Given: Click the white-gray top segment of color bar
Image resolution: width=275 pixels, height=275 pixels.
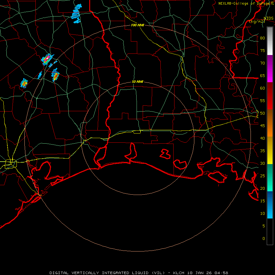Looking at the screenshot, I should coord(270,41).
